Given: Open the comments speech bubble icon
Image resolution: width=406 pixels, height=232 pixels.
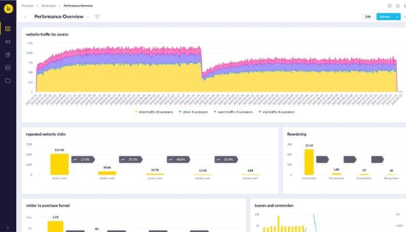Looking at the screenshot, I should [390, 6].
